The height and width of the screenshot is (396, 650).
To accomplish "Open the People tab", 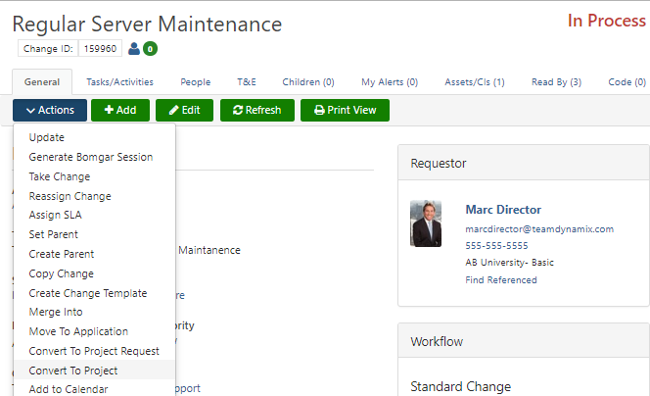I will tap(195, 82).
